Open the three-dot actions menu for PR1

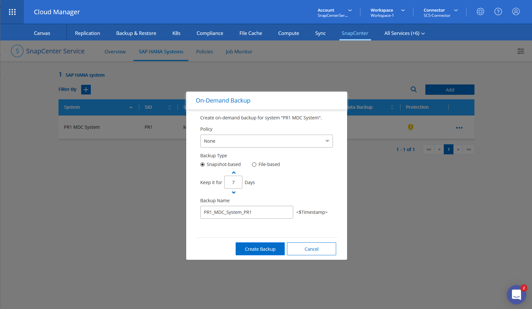tap(459, 128)
